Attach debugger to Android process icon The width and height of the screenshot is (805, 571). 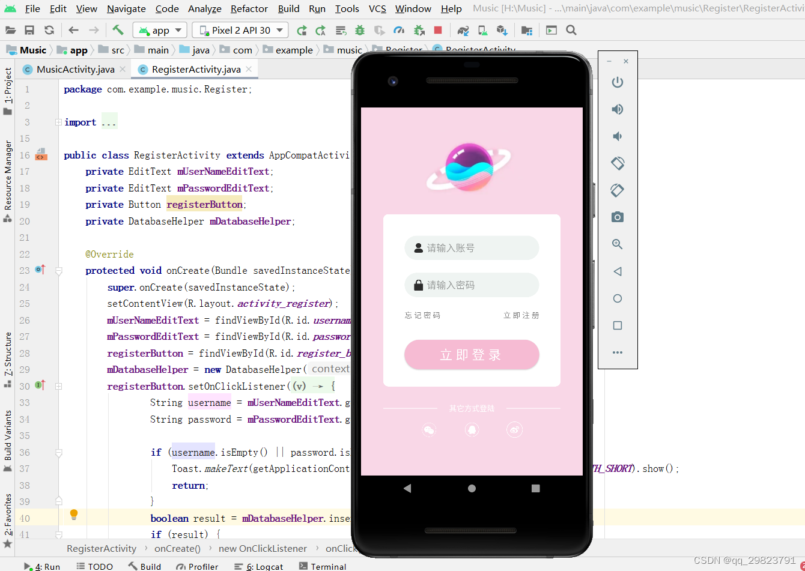pyautogui.click(x=419, y=30)
